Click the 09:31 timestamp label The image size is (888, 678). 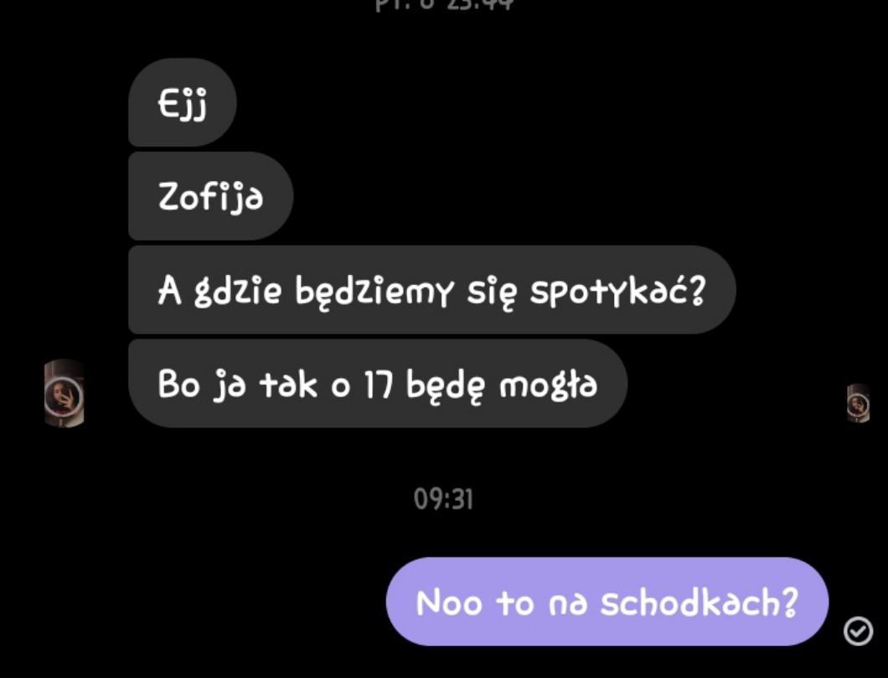point(443,499)
